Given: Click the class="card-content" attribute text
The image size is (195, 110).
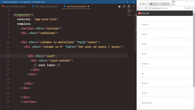Looking at the screenshot, I should (x=55, y=61).
